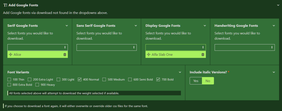Collapse the Serif Google Fonts panel chevron
The height and width of the screenshot is (111, 282).
pyautogui.click(x=67, y=26)
